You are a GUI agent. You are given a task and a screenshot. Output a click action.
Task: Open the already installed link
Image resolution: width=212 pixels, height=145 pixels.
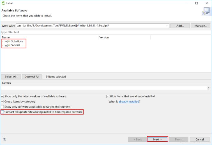[x=129, y=101]
